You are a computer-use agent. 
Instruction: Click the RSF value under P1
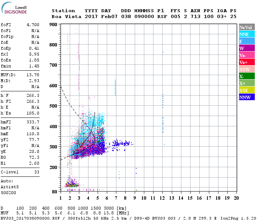click(162, 17)
